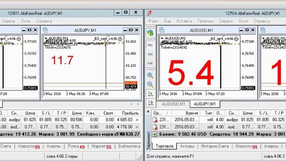Image resolution: width=286 pixels, height=161 pixels.
Task: Select H1 timeframe button in right window
Action: pyautogui.click(x=150, y=54)
